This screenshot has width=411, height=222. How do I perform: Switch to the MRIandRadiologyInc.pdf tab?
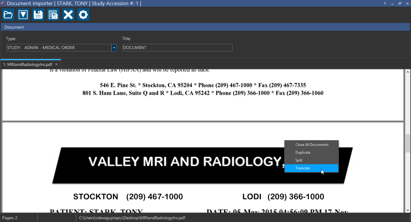coord(27,64)
